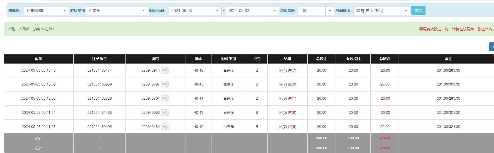Open 时间排序 dropdown showing 降冪(由大到小)

point(381,11)
